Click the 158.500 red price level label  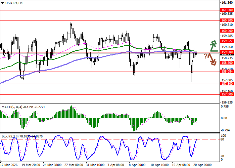(227, 63)
